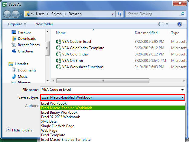Click Excel icon of VBA On Error

coord(59,61)
